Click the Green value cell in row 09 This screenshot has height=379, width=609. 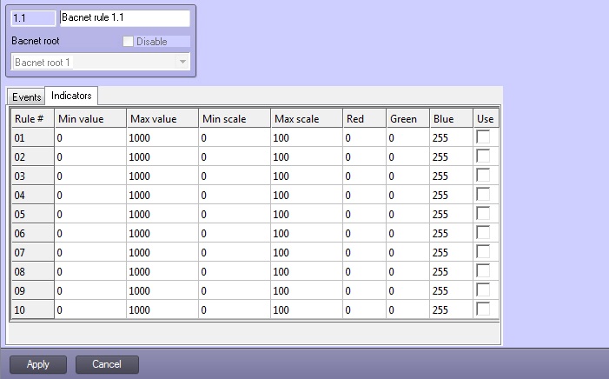(407, 290)
